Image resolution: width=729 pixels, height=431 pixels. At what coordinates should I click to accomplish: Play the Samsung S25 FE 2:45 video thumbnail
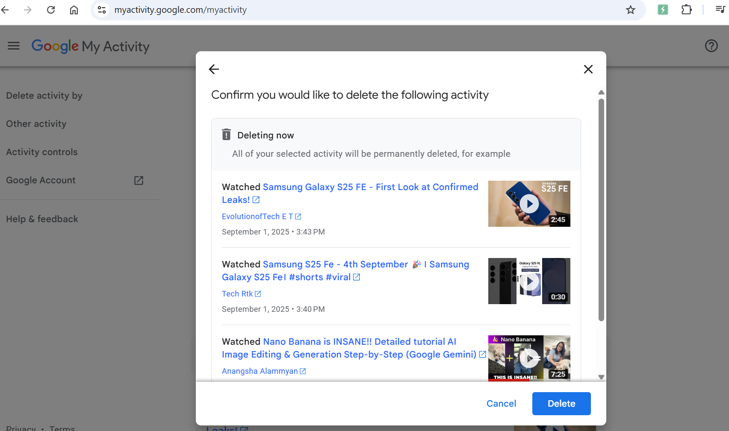[x=529, y=204]
